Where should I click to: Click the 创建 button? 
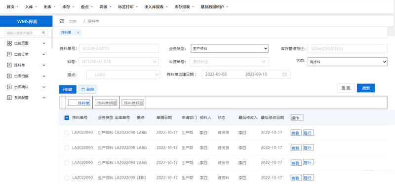click(x=68, y=89)
